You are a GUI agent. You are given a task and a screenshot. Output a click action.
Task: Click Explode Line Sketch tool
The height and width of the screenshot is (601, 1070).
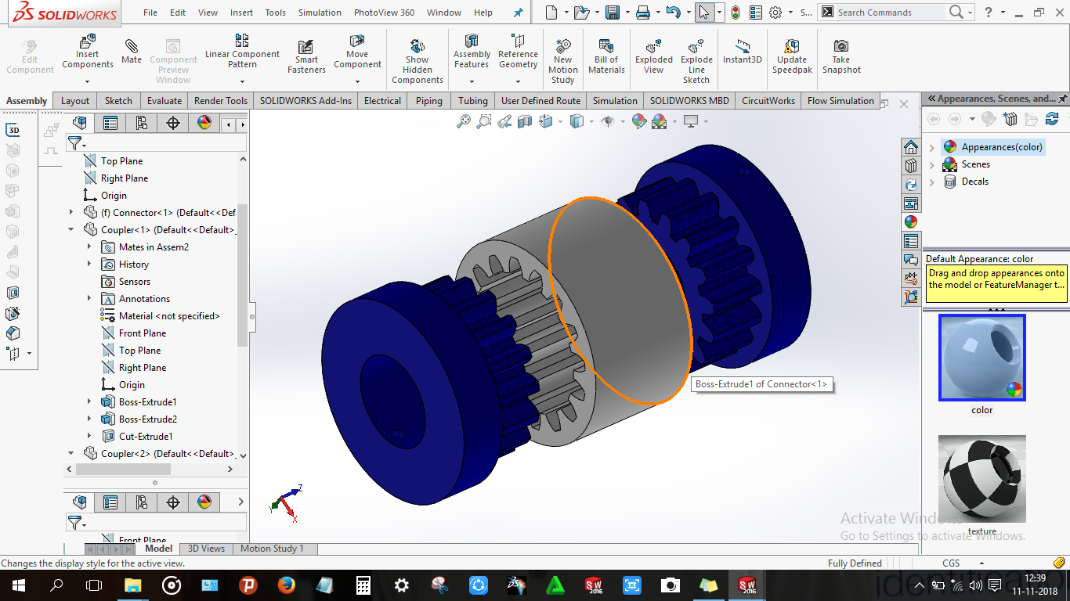coord(696,61)
